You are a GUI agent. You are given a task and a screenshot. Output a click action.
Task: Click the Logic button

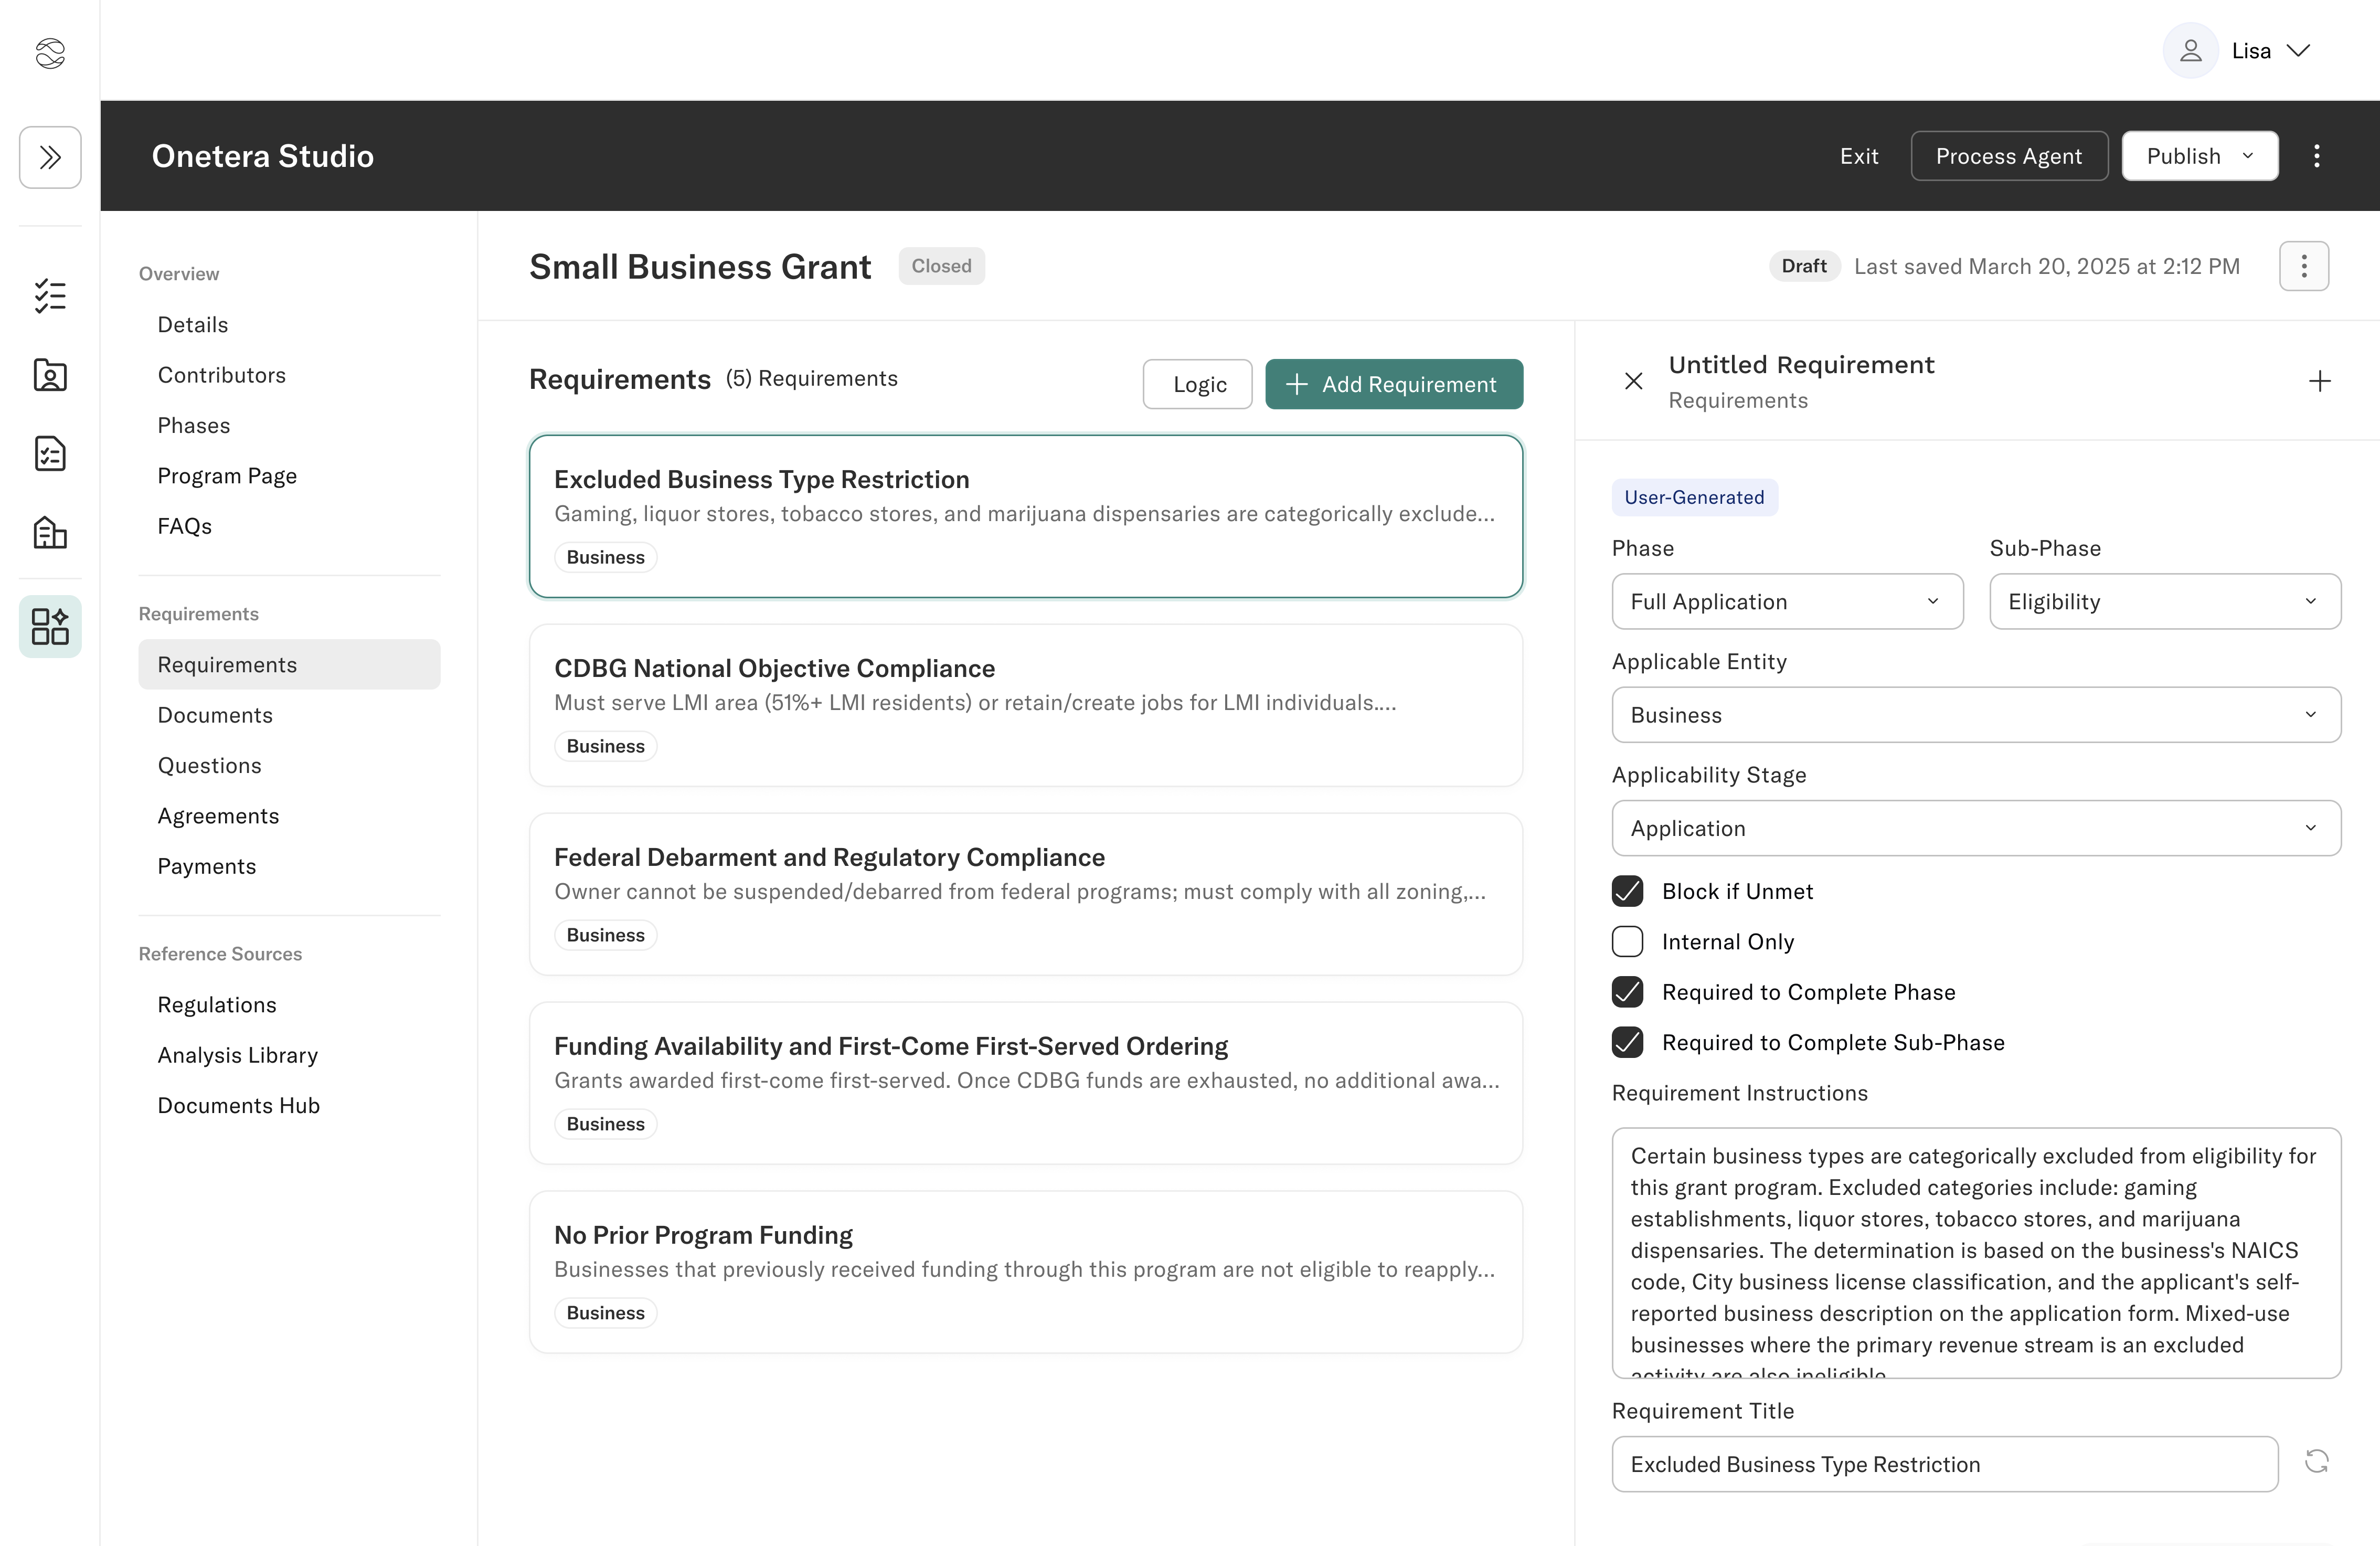point(1197,384)
